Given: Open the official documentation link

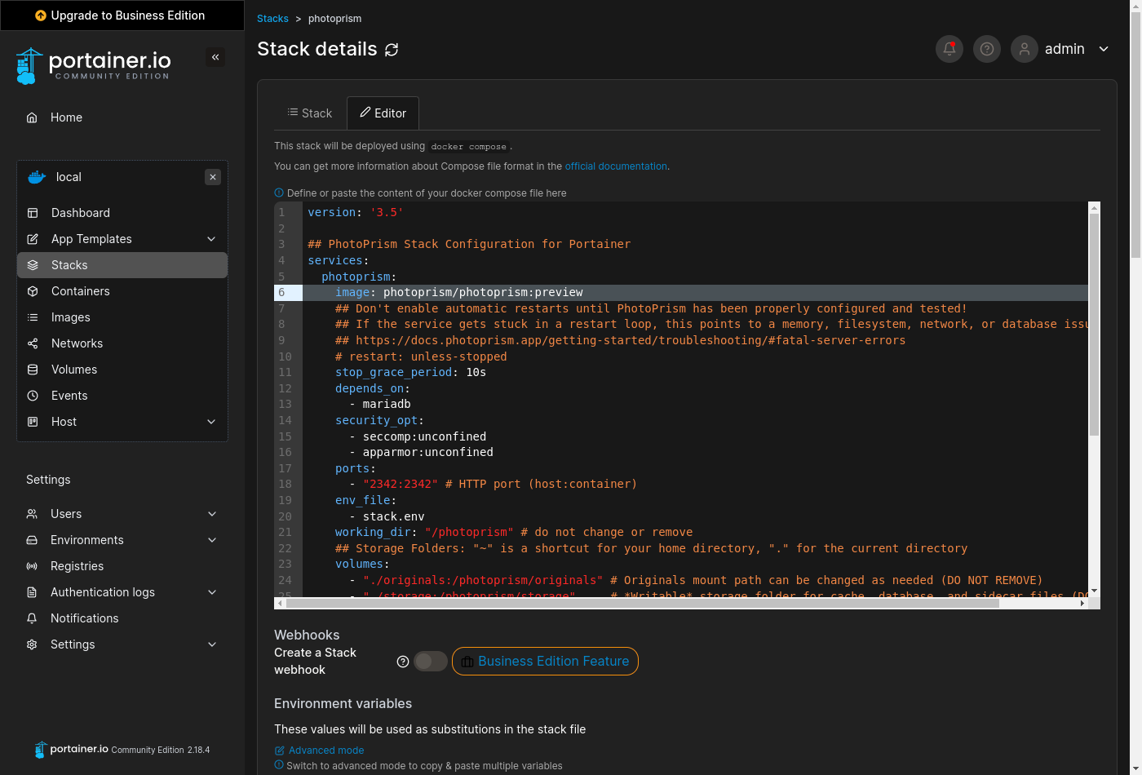Looking at the screenshot, I should pos(616,166).
